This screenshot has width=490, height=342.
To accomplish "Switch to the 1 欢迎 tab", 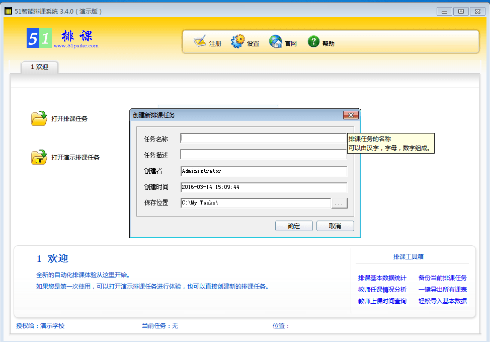I will (x=39, y=67).
